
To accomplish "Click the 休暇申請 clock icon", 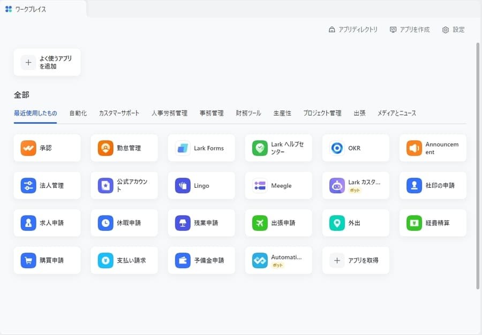I will pos(106,223).
